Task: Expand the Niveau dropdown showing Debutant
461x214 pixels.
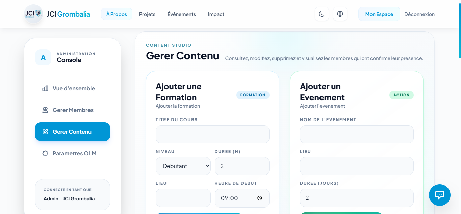Action: click(x=183, y=166)
